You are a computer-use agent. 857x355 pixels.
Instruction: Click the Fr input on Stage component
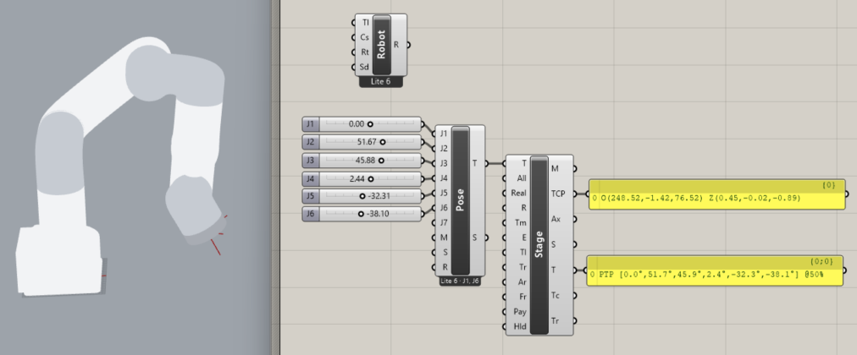pos(522,297)
